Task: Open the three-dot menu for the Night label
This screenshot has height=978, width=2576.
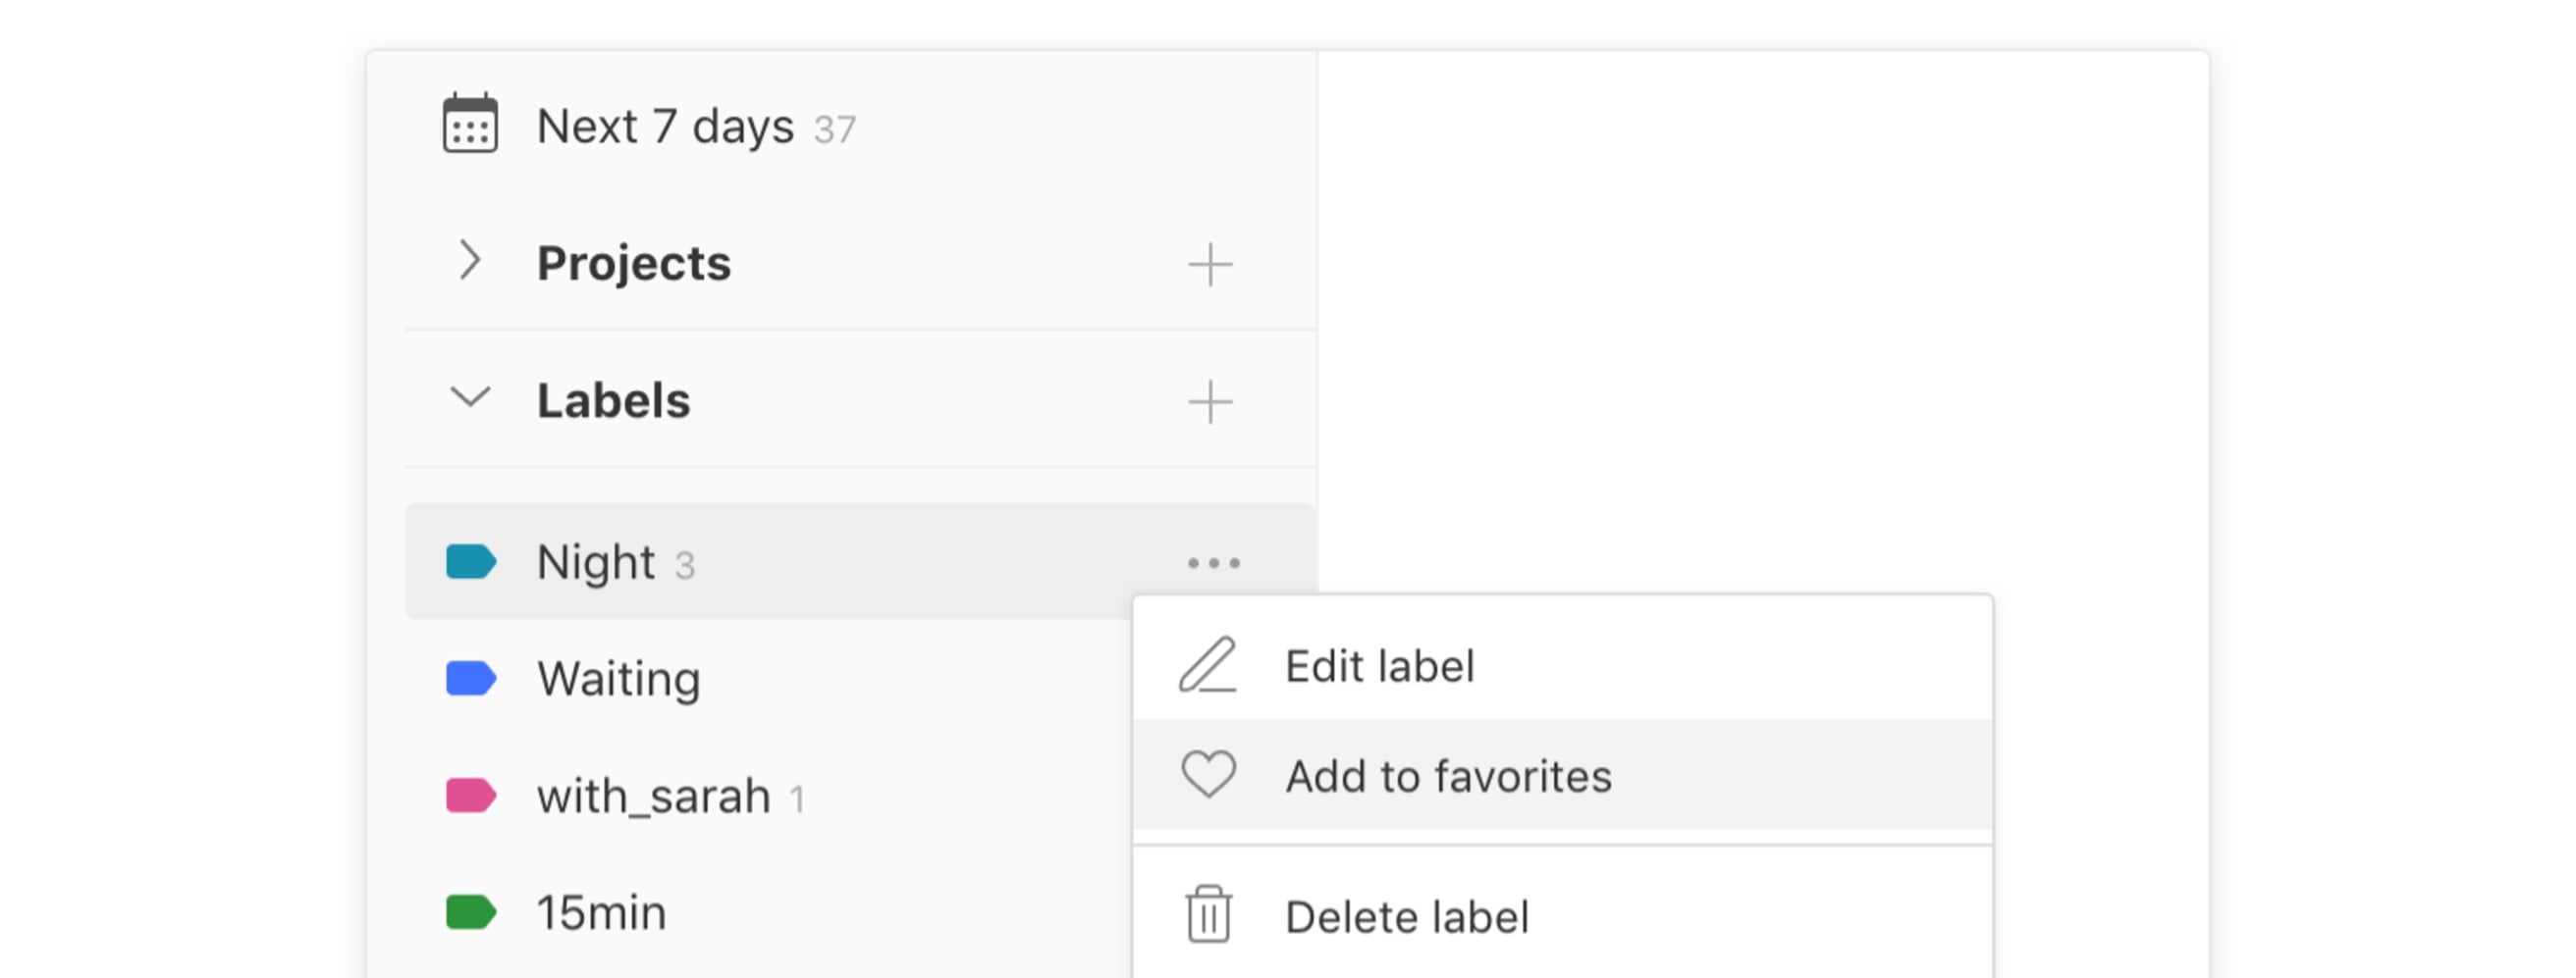Action: 1213,562
